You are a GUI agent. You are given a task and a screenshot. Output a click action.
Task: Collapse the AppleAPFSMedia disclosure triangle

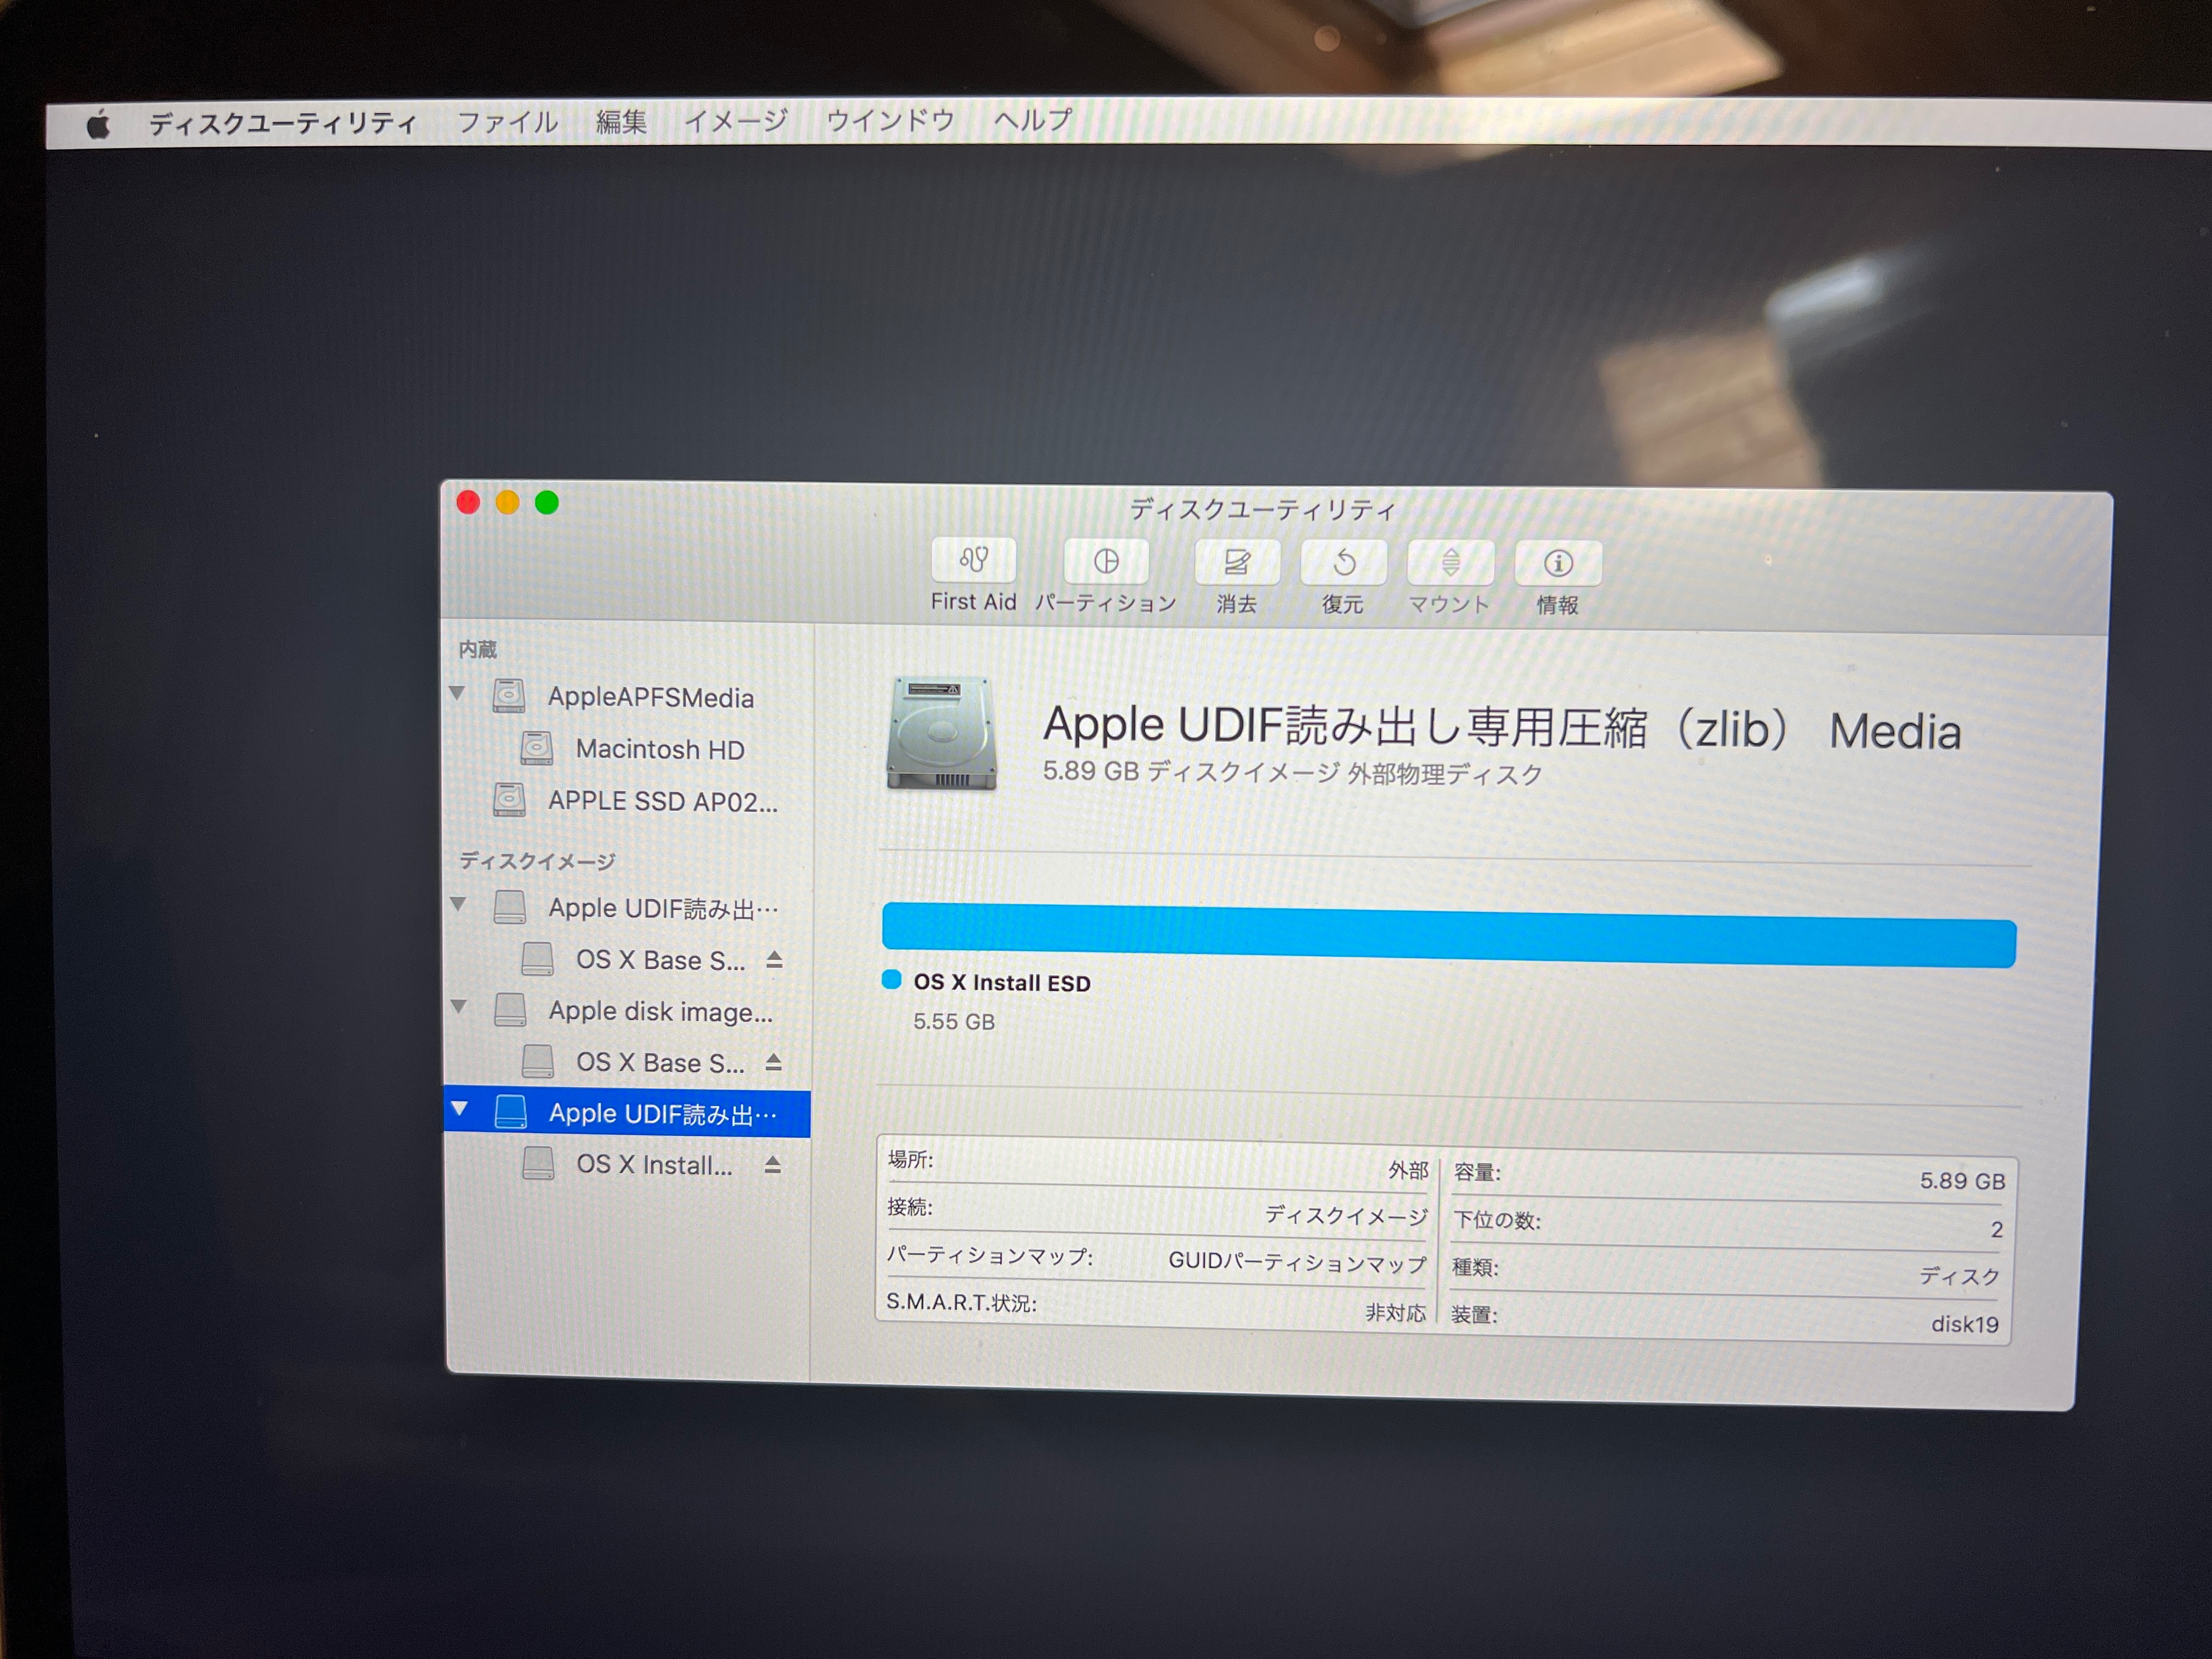coord(458,692)
